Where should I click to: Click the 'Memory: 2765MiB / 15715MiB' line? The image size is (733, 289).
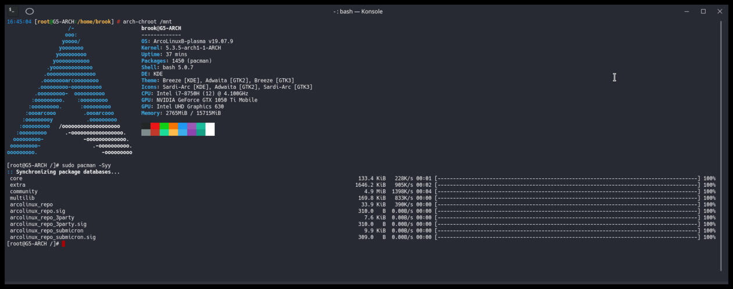click(x=181, y=113)
